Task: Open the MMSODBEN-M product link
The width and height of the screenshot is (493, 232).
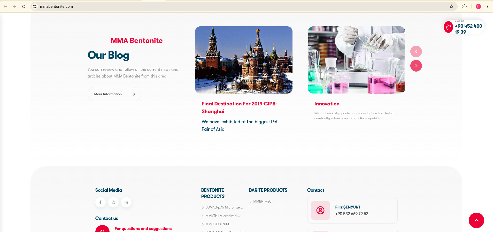Action: [219, 224]
